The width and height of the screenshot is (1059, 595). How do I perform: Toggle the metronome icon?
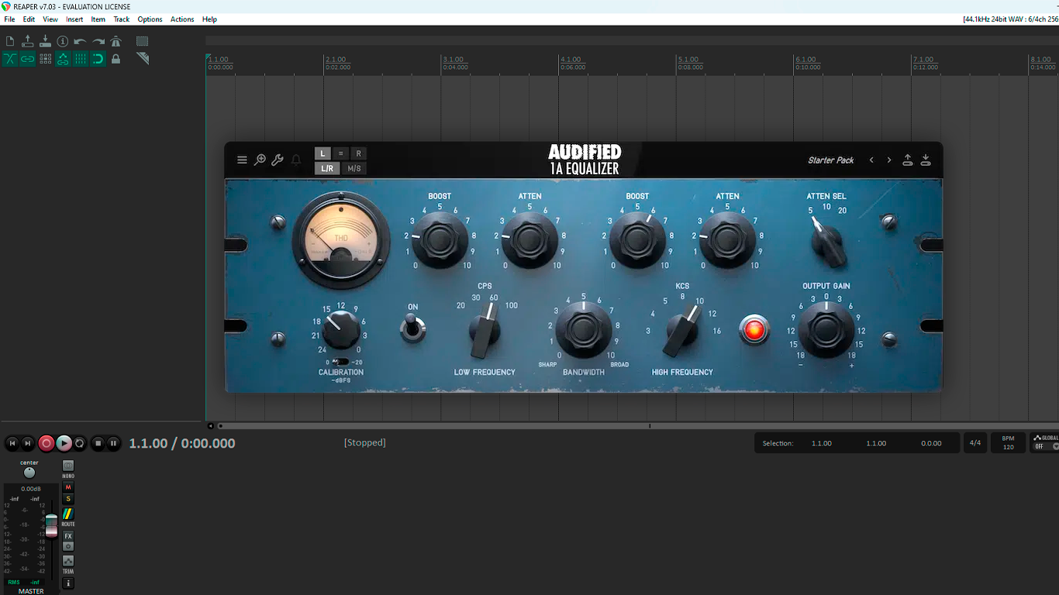point(116,41)
